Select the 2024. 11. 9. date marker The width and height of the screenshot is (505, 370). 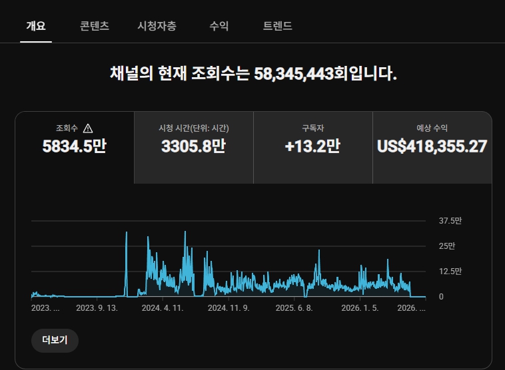click(x=229, y=308)
